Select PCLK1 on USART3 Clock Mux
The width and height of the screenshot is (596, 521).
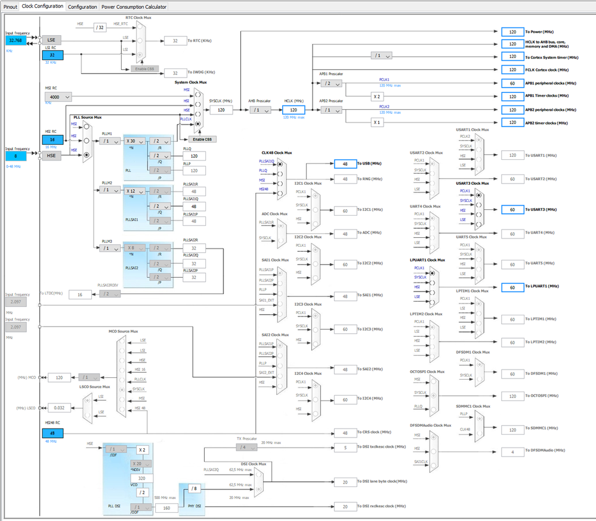478,195
